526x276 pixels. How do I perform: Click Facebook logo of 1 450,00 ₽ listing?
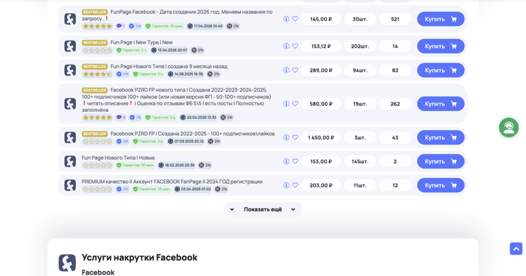tap(70, 137)
